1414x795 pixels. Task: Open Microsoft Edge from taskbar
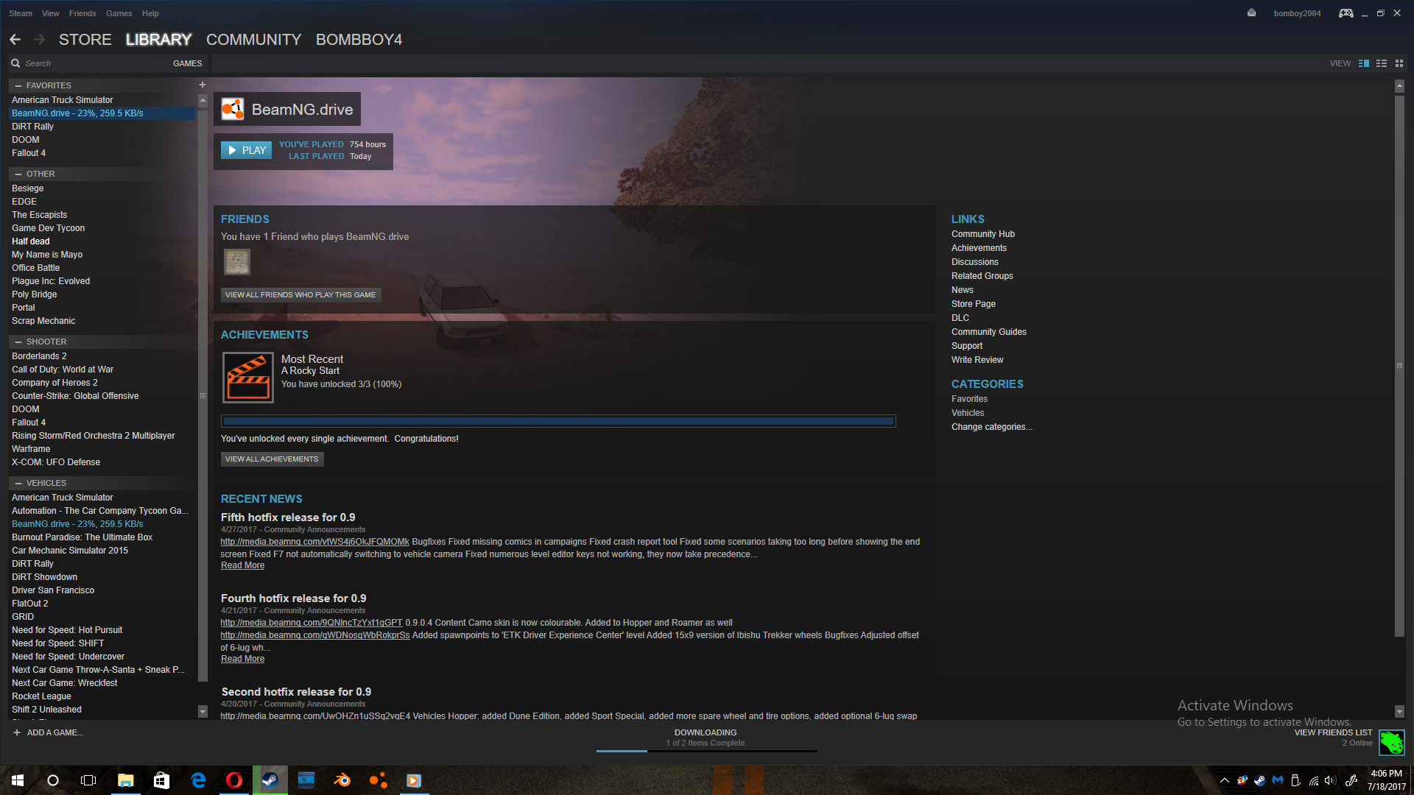198,780
